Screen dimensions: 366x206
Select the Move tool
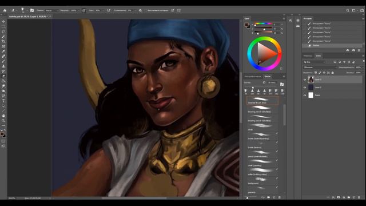[3, 22]
